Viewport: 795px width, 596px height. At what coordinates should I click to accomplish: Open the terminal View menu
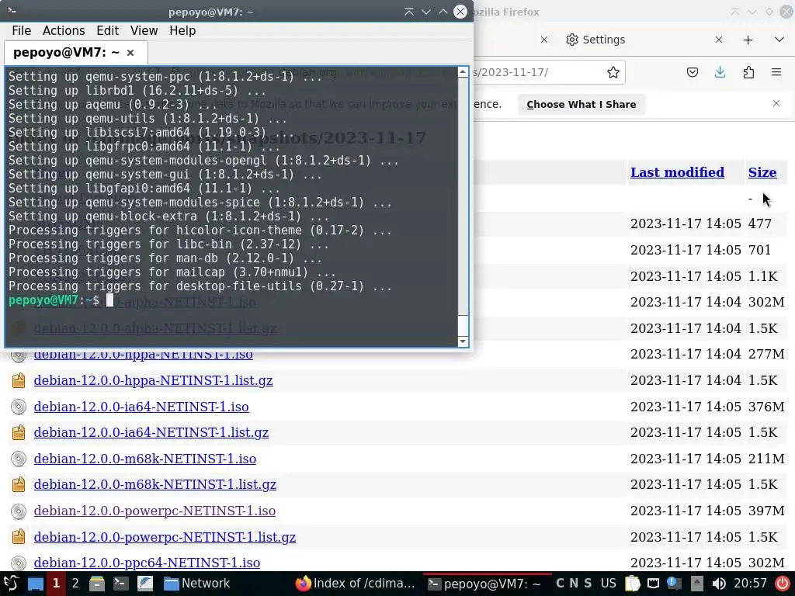point(144,31)
